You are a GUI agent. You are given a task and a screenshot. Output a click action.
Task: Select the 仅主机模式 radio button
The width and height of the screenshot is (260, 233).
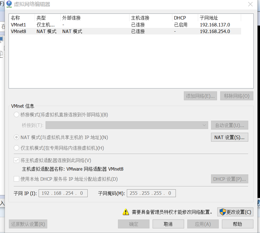coord(16,148)
